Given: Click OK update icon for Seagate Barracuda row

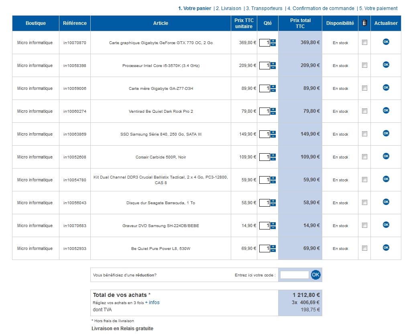Looking at the screenshot, I should click(x=386, y=202).
